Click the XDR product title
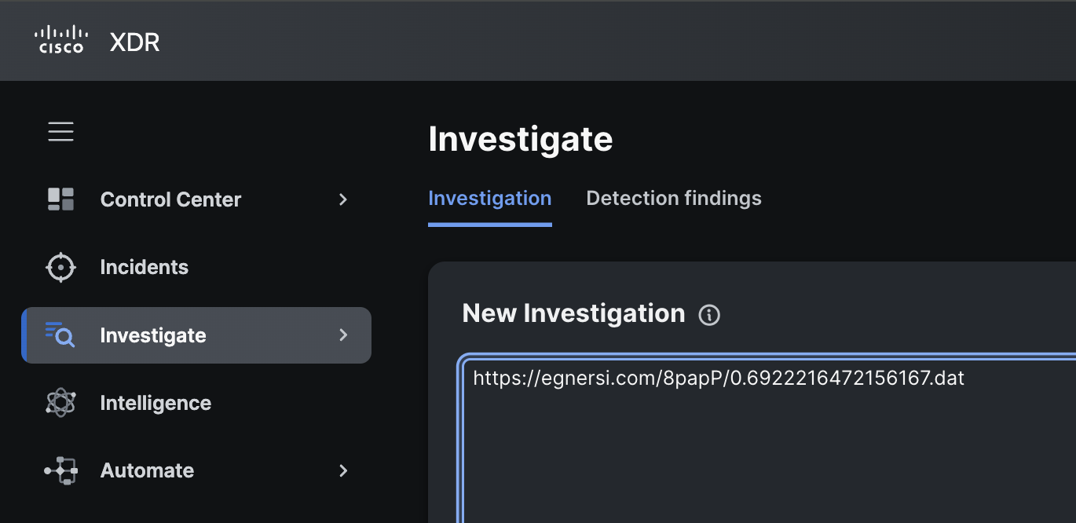The width and height of the screenshot is (1076, 523). [134, 42]
